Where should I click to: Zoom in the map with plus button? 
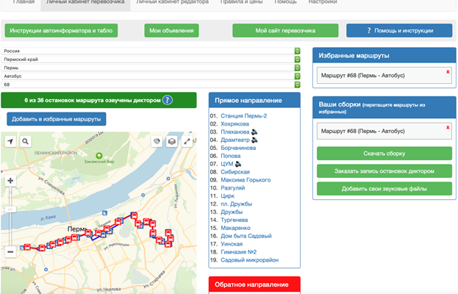click(10, 181)
